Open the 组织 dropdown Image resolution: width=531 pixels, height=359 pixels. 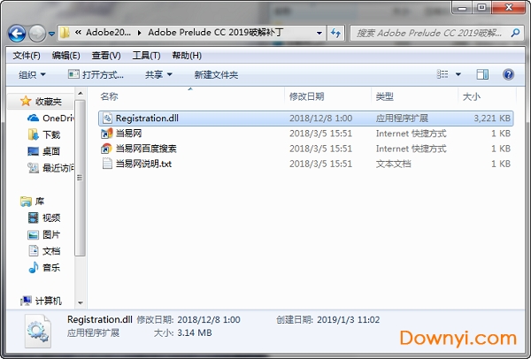tap(32, 75)
